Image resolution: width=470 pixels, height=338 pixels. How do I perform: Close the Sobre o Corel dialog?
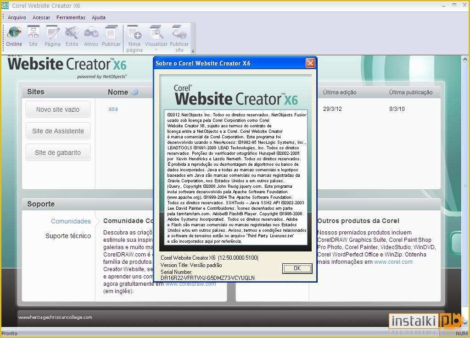pos(310,63)
